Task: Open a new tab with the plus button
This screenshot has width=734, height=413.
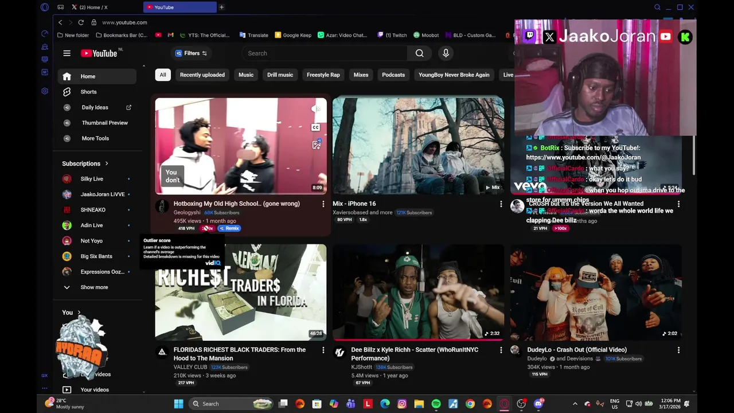Action: coord(221,7)
